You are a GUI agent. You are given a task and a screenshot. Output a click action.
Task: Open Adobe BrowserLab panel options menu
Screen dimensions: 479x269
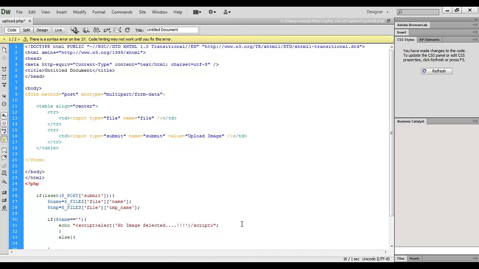(x=475, y=25)
